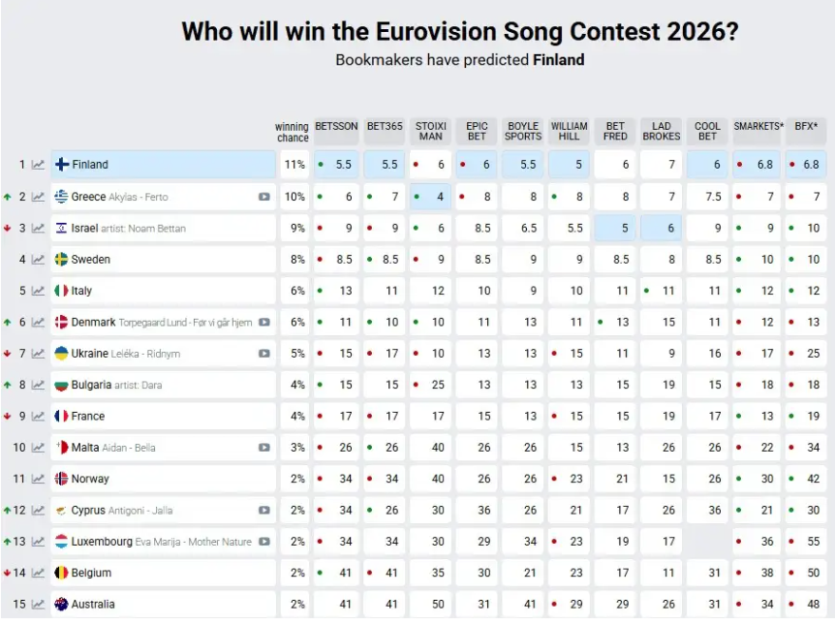
Task: Click the SMARKETS column header
Action: point(758,127)
